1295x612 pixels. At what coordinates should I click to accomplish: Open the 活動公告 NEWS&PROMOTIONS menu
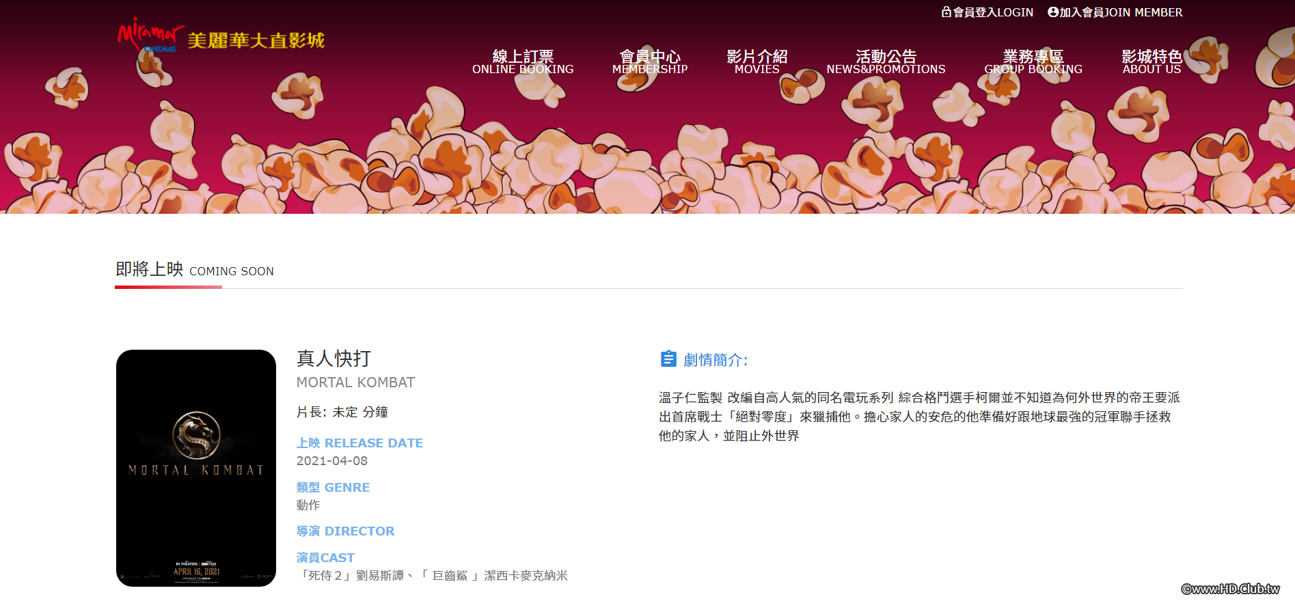tap(886, 61)
